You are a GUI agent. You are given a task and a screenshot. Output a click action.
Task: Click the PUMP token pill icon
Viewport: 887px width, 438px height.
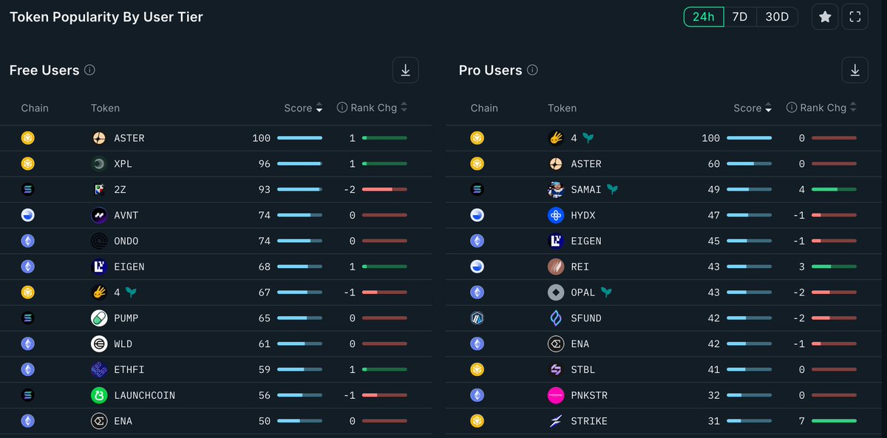coord(99,318)
